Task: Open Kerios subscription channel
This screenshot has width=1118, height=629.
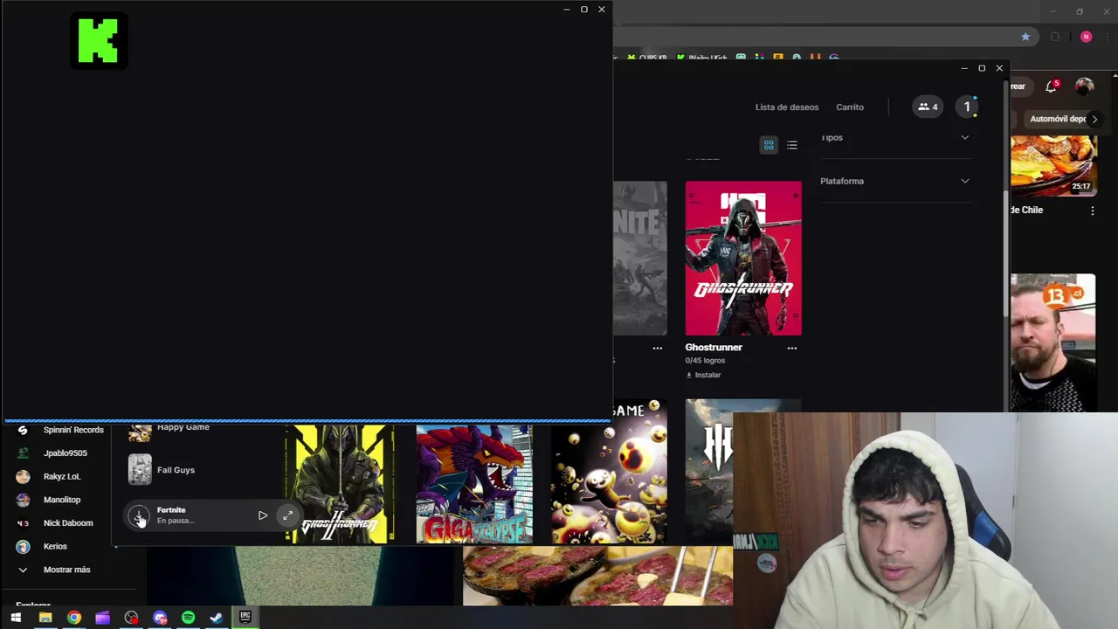Action: coord(42,546)
